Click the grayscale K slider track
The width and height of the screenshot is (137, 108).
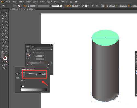35,74
